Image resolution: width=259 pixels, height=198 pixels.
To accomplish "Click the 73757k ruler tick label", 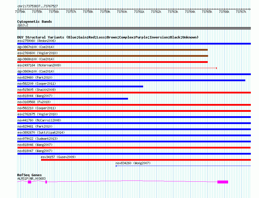I will click(x=71, y=12).
